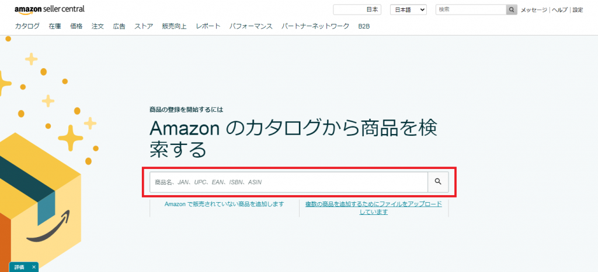The width and height of the screenshot is (598, 272).
Task: Open the レポート menu
Action: (x=208, y=26)
